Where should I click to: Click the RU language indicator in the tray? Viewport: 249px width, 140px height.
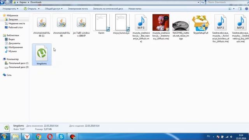[x=209, y=136]
